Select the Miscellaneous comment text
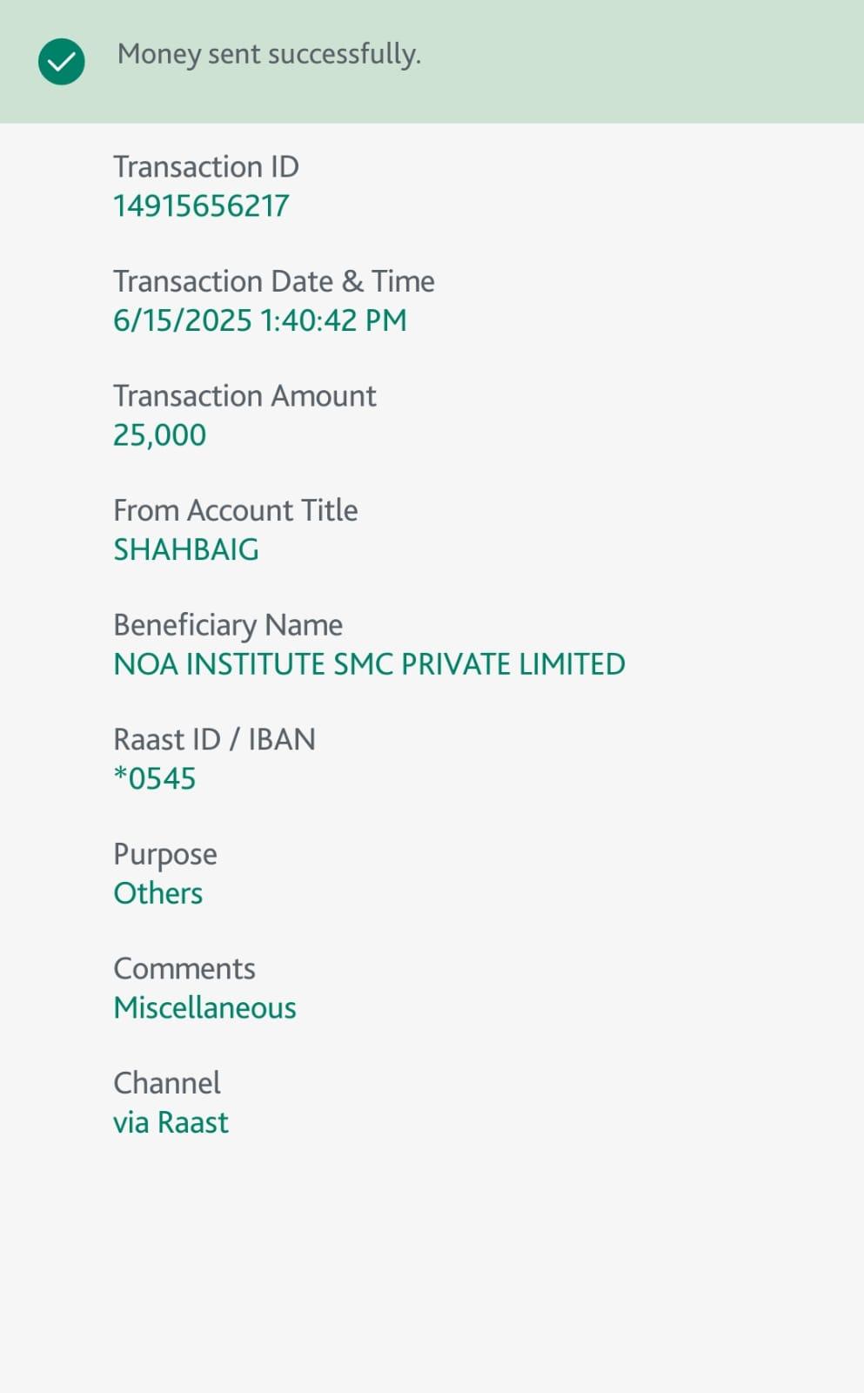This screenshot has width=864, height=1393. (204, 1008)
